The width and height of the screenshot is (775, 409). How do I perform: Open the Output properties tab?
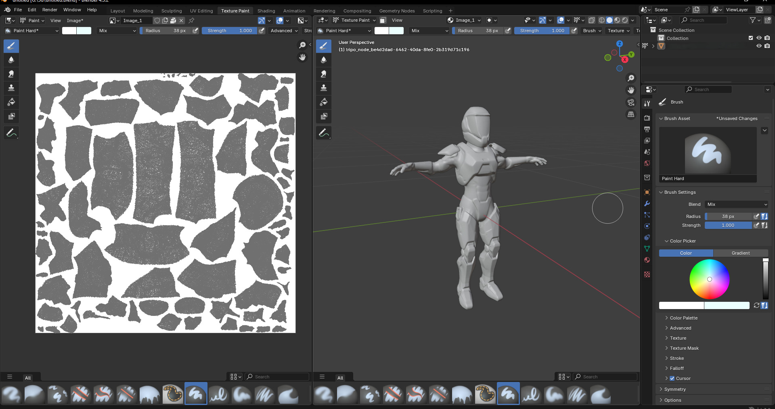click(647, 129)
